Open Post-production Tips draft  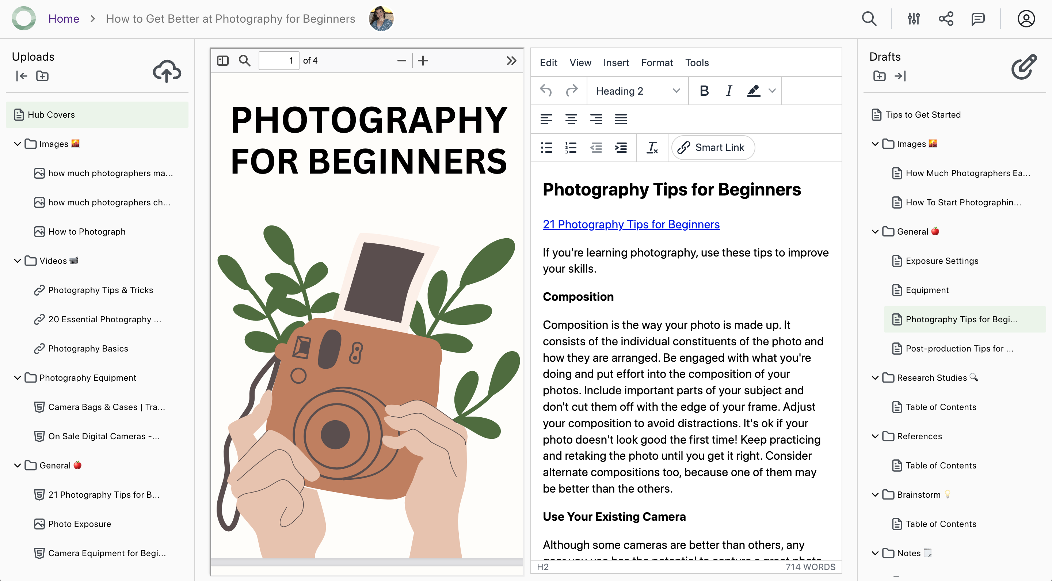point(959,349)
